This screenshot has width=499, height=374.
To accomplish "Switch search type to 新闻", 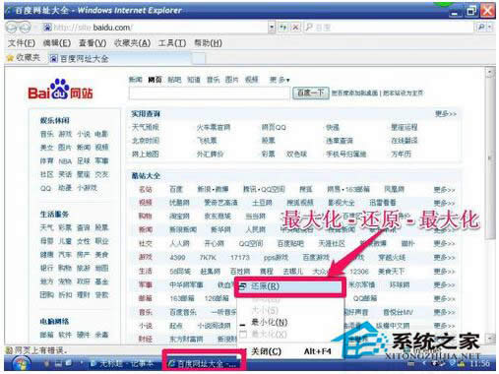I will [135, 80].
